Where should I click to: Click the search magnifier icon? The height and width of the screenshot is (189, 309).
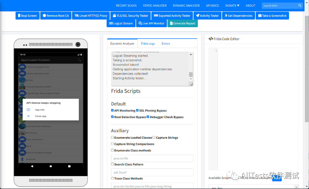(300, 5)
